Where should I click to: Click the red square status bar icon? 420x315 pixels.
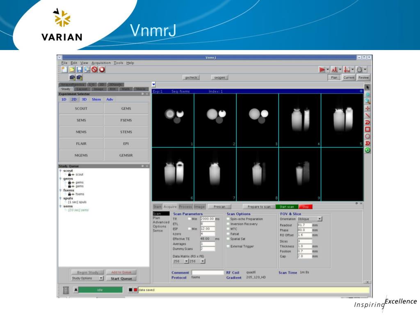[x=135, y=290]
